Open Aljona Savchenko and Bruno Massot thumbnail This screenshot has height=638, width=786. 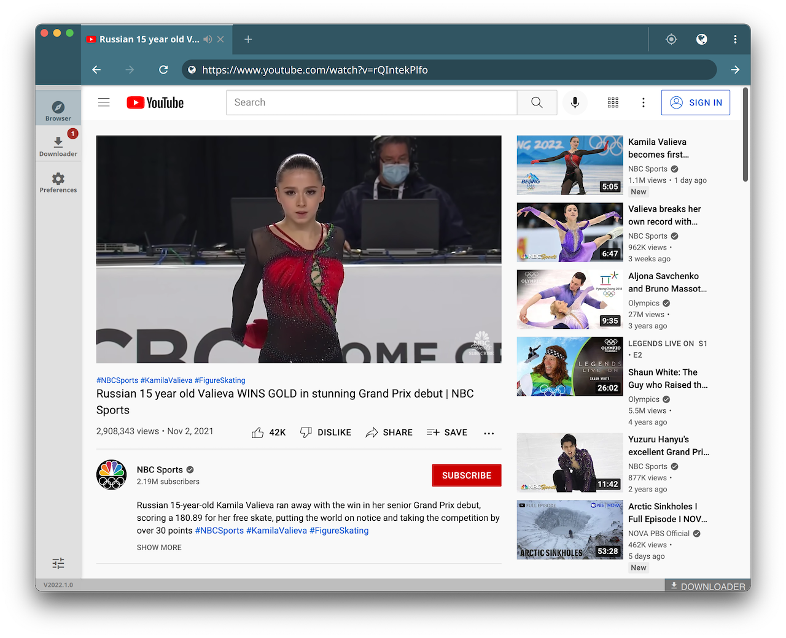570,299
